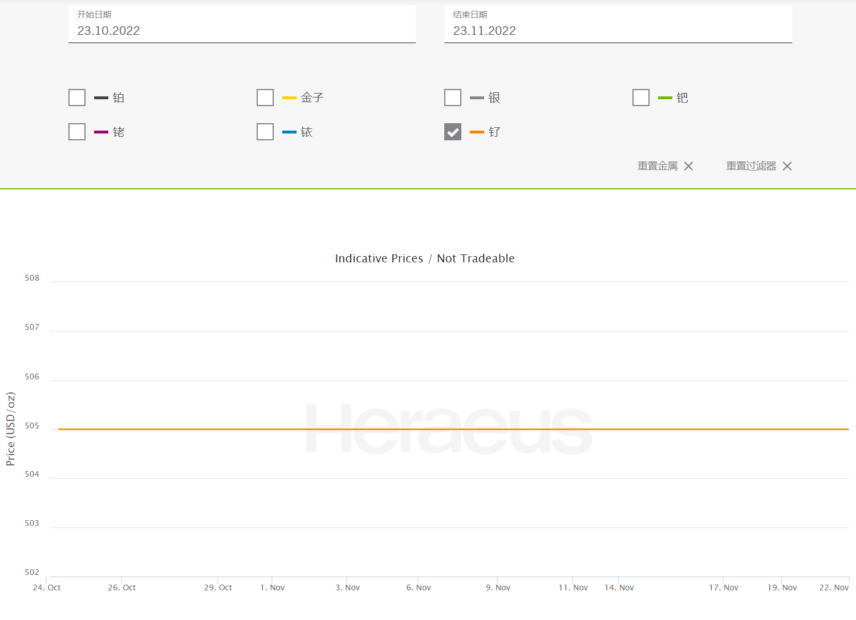The height and width of the screenshot is (620, 856).
Task: Select the 铑 (rhodium) checkbox
Action: click(x=77, y=132)
